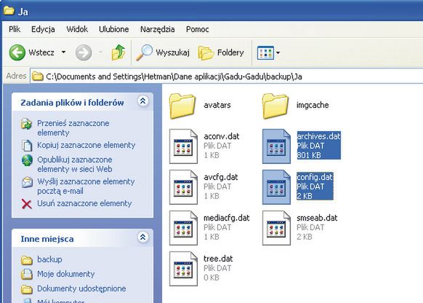This screenshot has height=303, width=423.
Task: Select the tree.dat file icon
Action: (x=183, y=269)
